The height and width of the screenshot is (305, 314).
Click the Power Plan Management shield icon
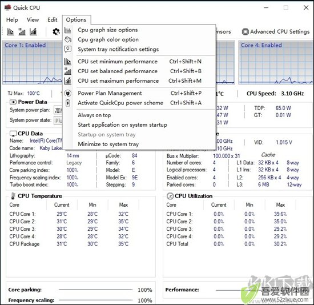68,93
